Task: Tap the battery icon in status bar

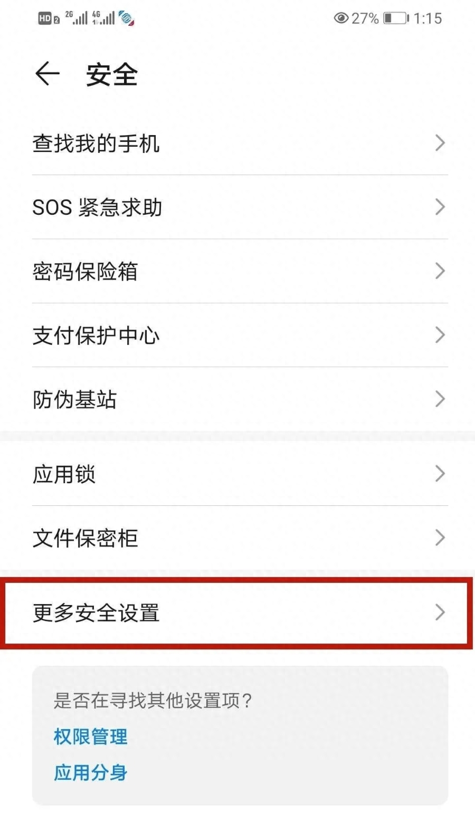Action: pos(396,18)
